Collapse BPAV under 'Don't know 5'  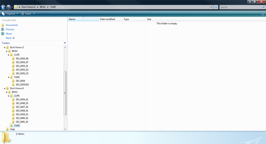(7, 51)
